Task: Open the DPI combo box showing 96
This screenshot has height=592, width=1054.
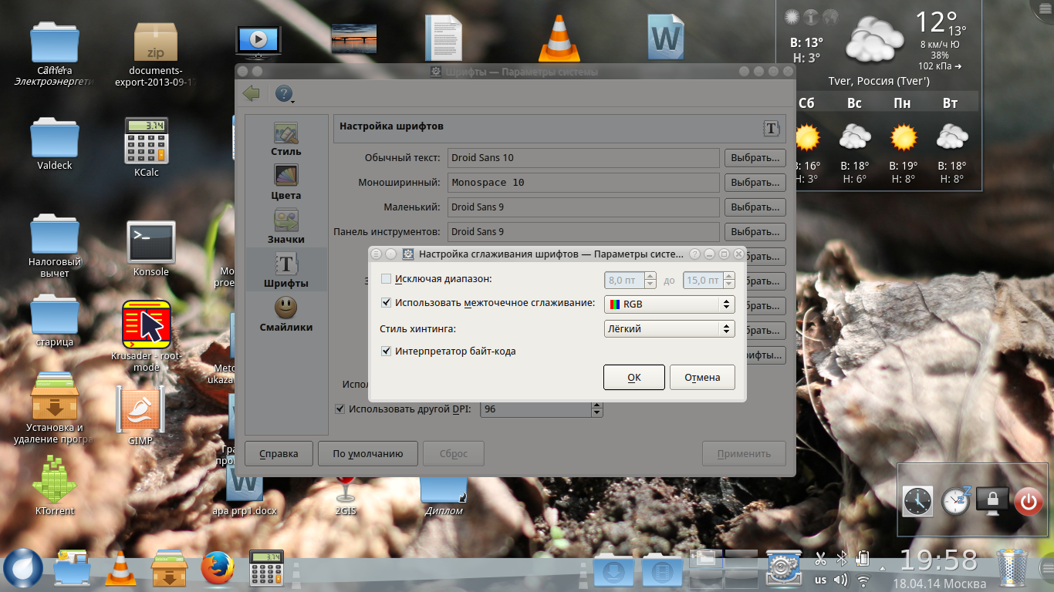Action: (x=542, y=409)
